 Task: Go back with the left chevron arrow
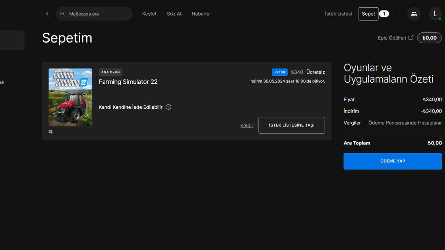(x=47, y=14)
